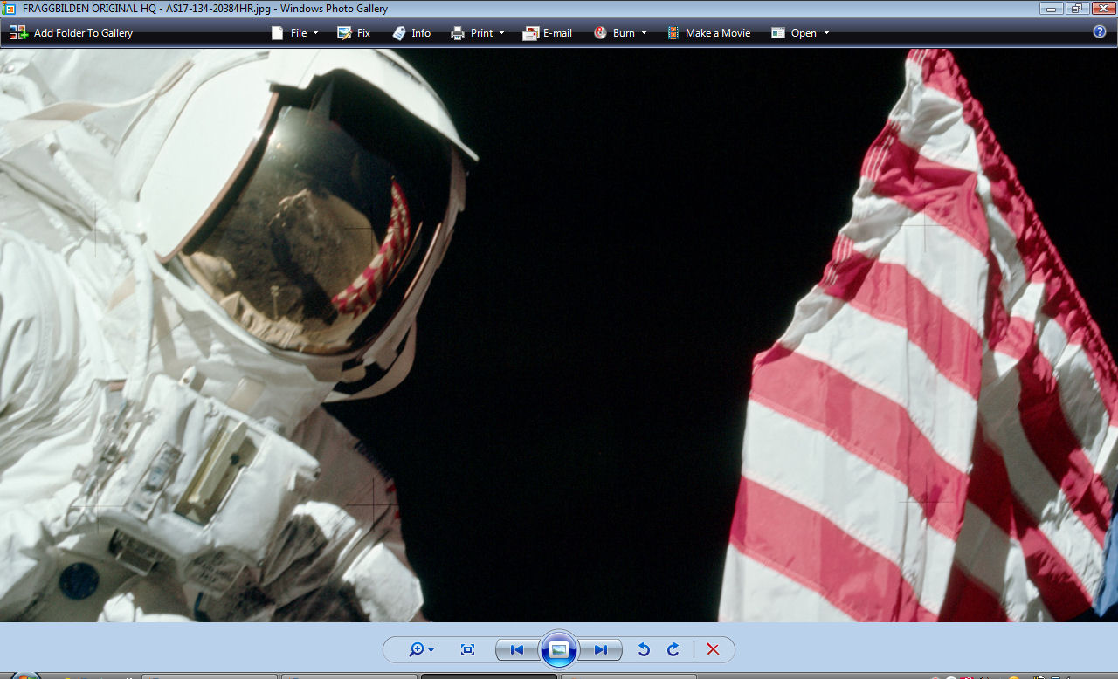Viewport: 1118px width, 679px height.
Task: Delete the photo with red X
Action: click(x=713, y=649)
